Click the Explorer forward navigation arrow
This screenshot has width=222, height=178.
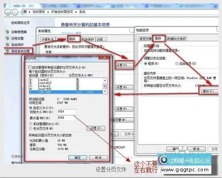15,12
